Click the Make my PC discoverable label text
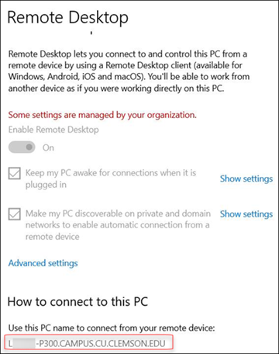 [118, 225]
